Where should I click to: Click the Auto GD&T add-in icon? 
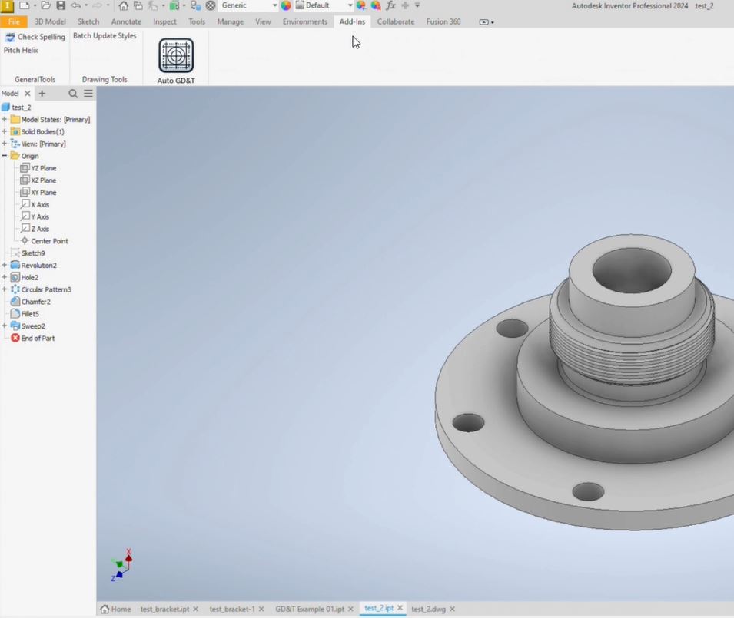click(176, 55)
